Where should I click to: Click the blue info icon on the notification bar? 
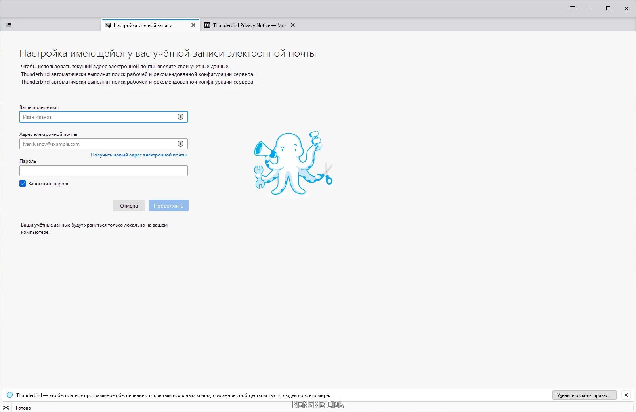pyautogui.click(x=10, y=395)
